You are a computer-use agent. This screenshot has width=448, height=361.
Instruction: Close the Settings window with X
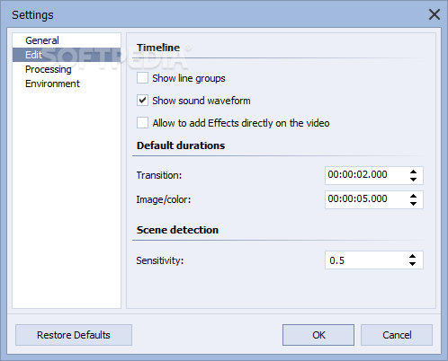(435, 14)
